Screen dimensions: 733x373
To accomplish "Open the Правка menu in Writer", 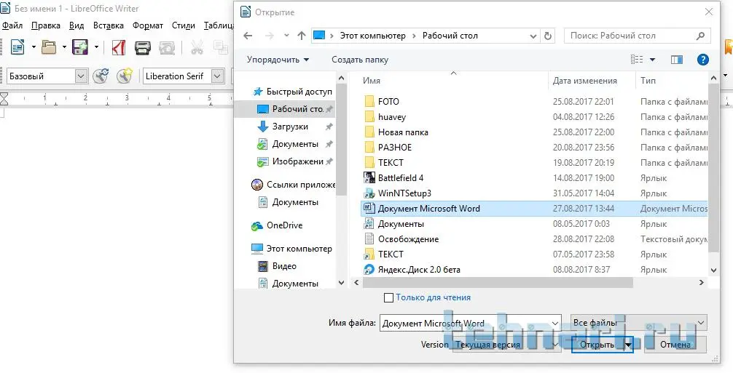I will pos(46,25).
